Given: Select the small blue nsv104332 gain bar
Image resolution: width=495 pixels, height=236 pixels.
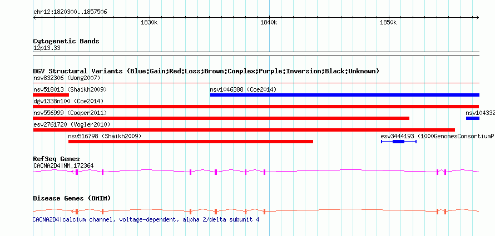Looking at the screenshot, I should 473,118.
